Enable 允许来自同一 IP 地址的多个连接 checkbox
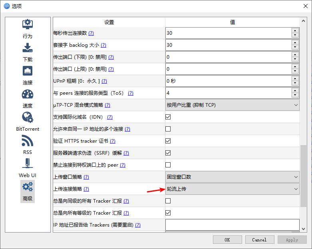 pyautogui.click(x=168, y=129)
